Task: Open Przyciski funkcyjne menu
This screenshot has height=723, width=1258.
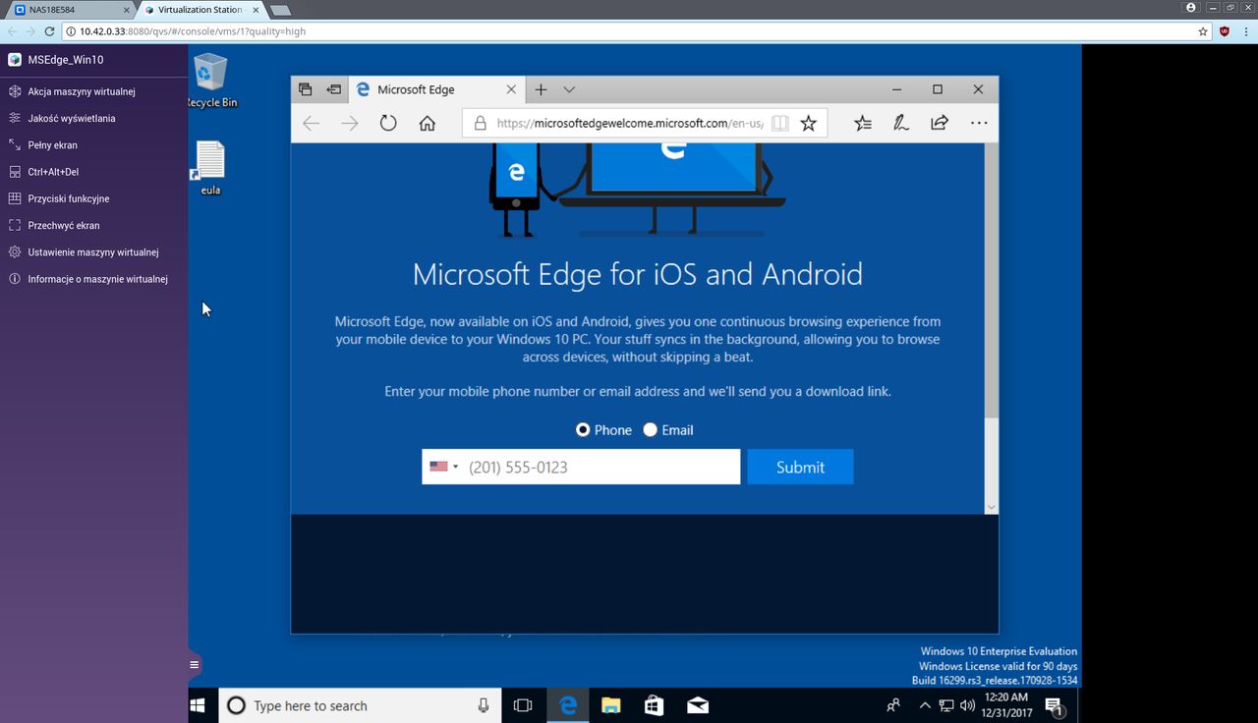Action: point(69,198)
